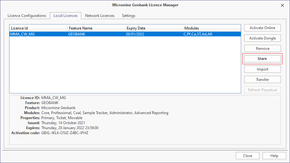This screenshot has width=290, height=163.
Task: Sort by the Expiry Date column header
Action: 154,28
